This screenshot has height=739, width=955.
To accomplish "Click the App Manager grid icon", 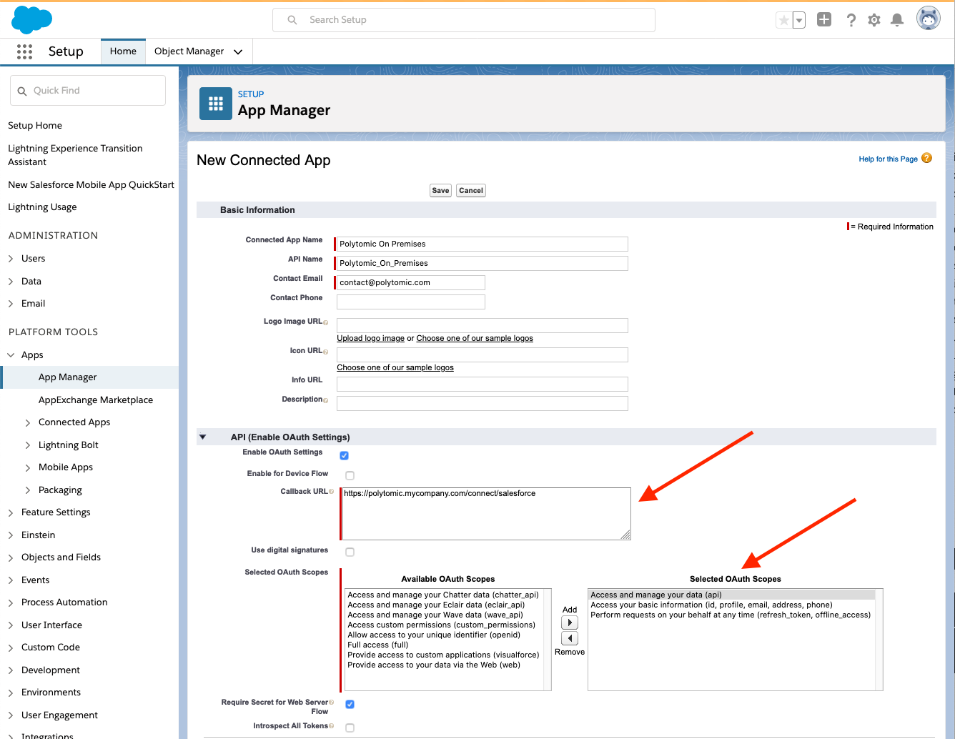I will click(215, 104).
